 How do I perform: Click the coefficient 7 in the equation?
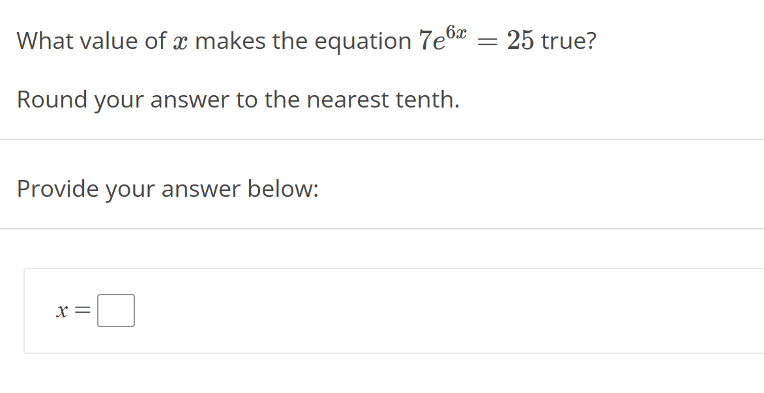click(x=426, y=41)
